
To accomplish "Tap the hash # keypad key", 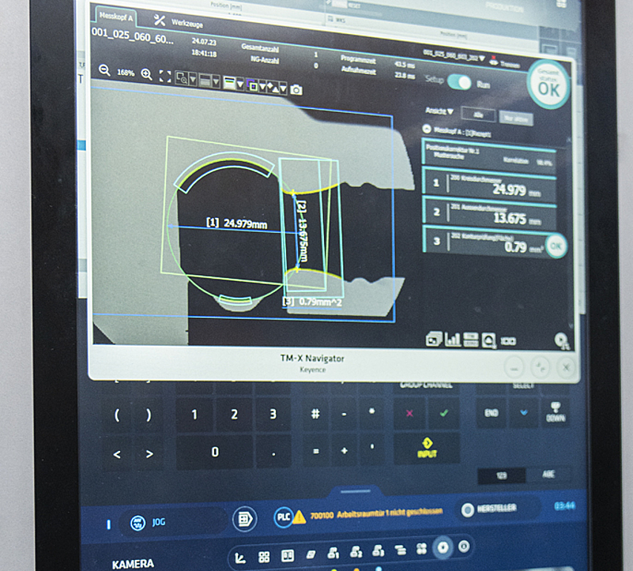I will [x=315, y=414].
